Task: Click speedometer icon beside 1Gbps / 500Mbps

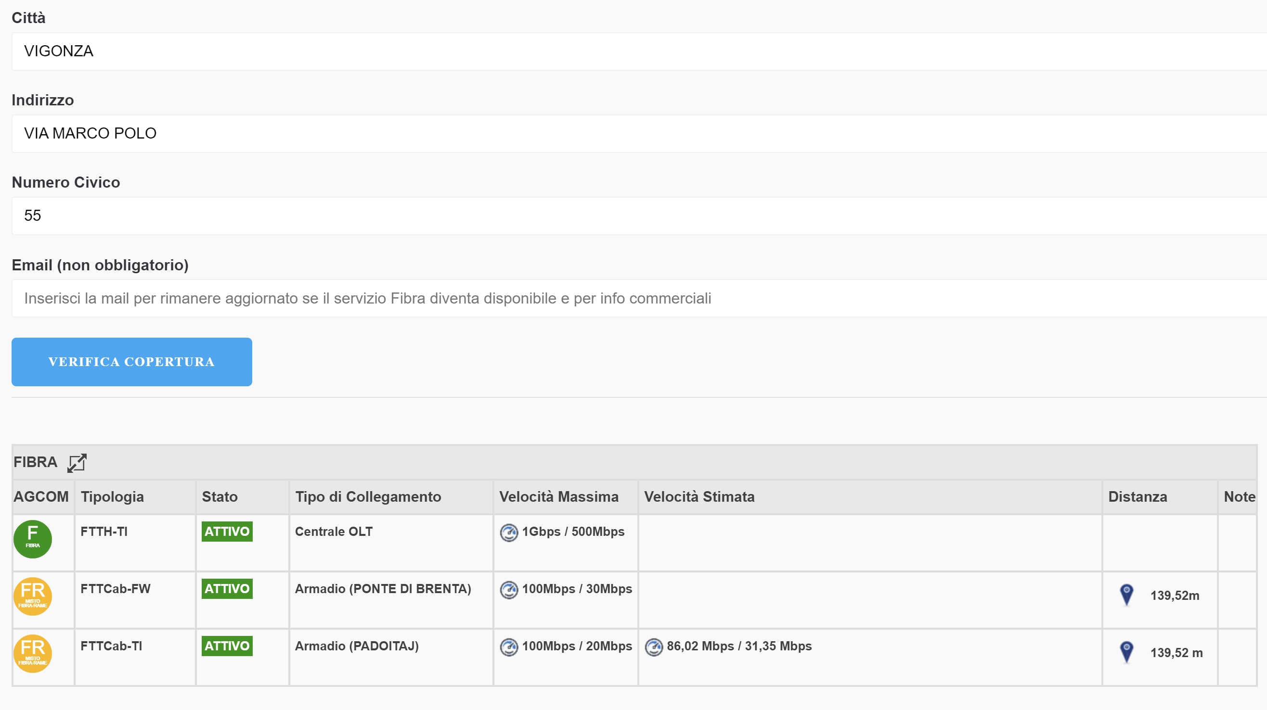Action: click(x=508, y=532)
